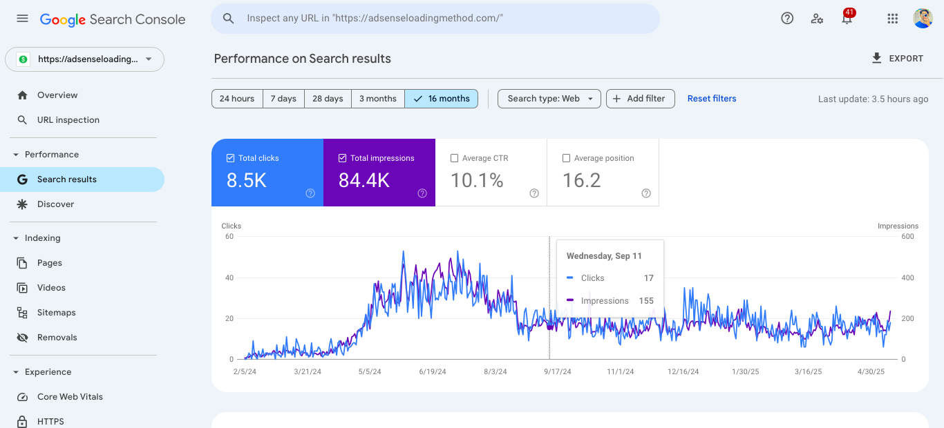Click the Total clicks help icon

[x=310, y=193]
